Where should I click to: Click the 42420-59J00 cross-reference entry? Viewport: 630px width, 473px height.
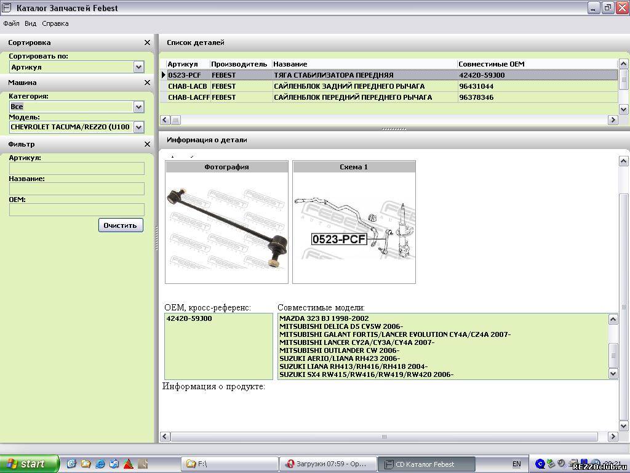(189, 318)
